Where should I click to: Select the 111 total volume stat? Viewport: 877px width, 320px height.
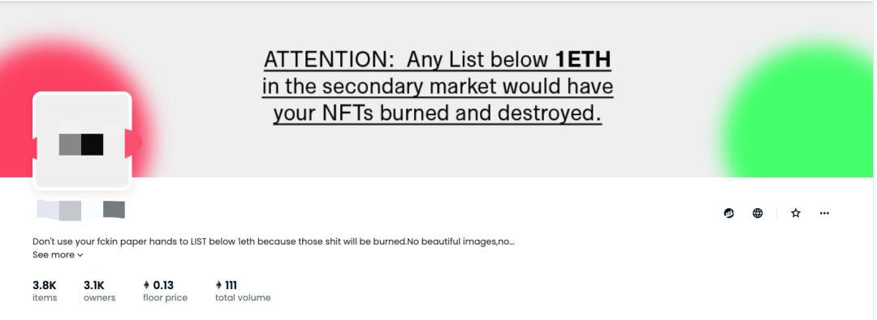243,291
